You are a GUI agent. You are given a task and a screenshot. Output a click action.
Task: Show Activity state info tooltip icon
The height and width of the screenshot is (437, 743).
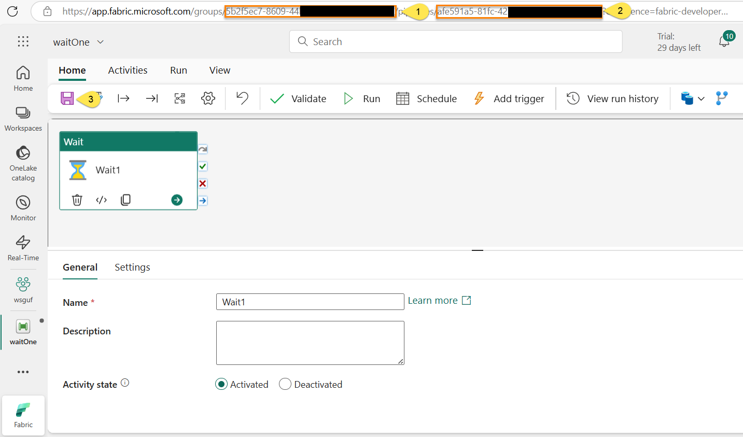point(125,383)
